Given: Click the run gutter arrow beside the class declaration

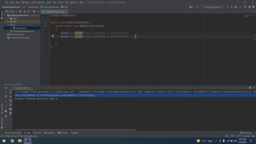Looking at the screenshot, I should 46,22.
